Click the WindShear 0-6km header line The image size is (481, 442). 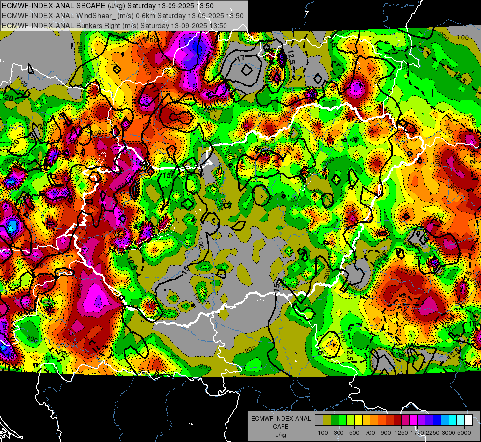pos(123,16)
